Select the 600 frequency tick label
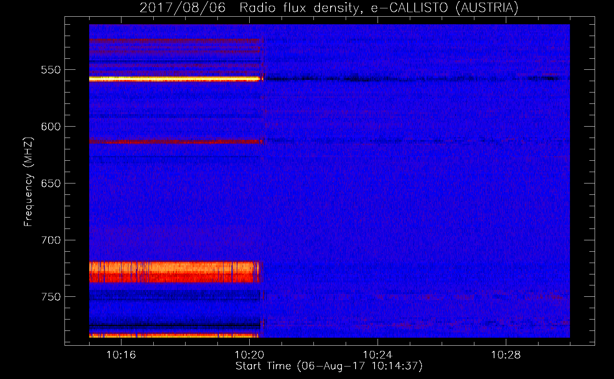 tap(51, 127)
